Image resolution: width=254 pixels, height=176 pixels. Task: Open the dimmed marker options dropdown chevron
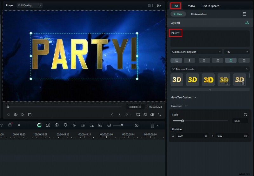(x=131, y=115)
